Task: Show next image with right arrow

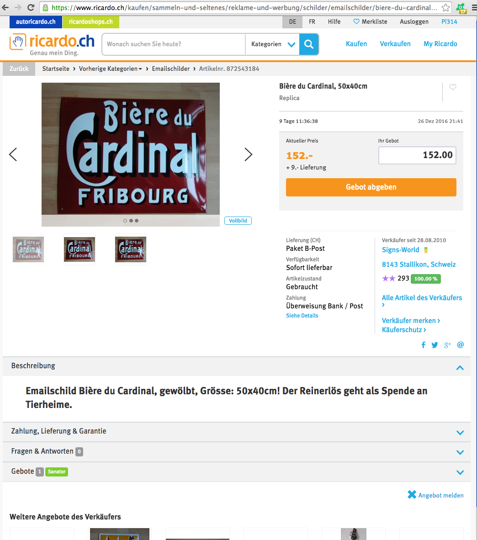Action: click(x=248, y=154)
